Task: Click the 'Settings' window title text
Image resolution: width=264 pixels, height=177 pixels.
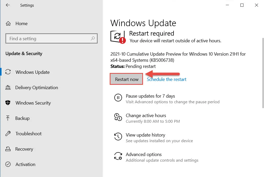Action: click(27, 5)
